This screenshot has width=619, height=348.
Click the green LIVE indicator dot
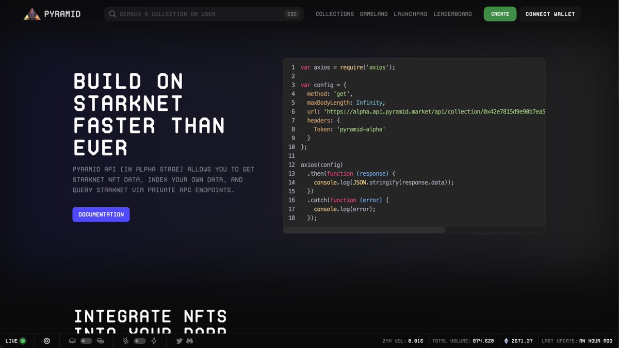coord(23,341)
